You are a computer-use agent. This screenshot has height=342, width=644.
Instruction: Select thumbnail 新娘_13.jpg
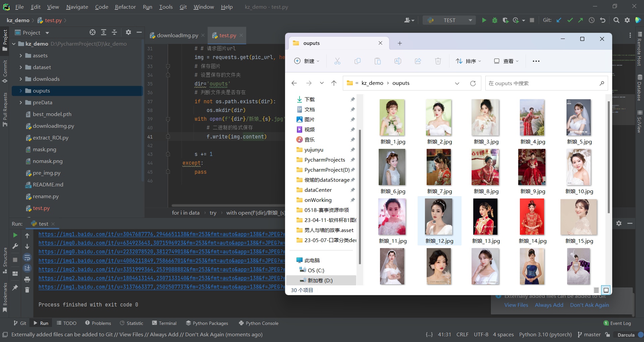(x=486, y=221)
